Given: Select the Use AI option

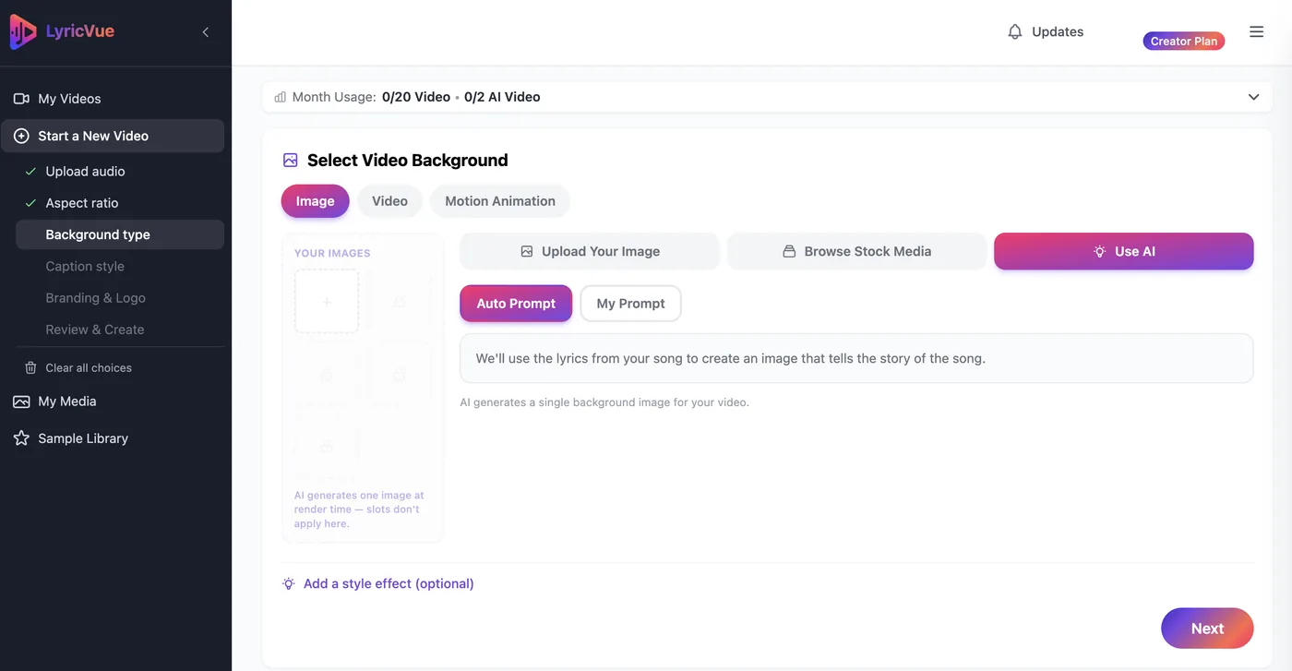Looking at the screenshot, I should [1123, 251].
